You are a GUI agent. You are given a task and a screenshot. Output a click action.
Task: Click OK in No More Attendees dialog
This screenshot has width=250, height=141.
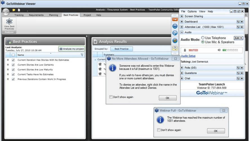[x=168, y=98]
